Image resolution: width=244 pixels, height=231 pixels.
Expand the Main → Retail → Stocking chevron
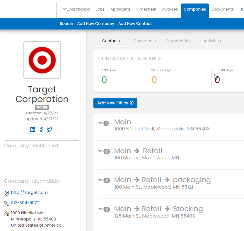100,209
